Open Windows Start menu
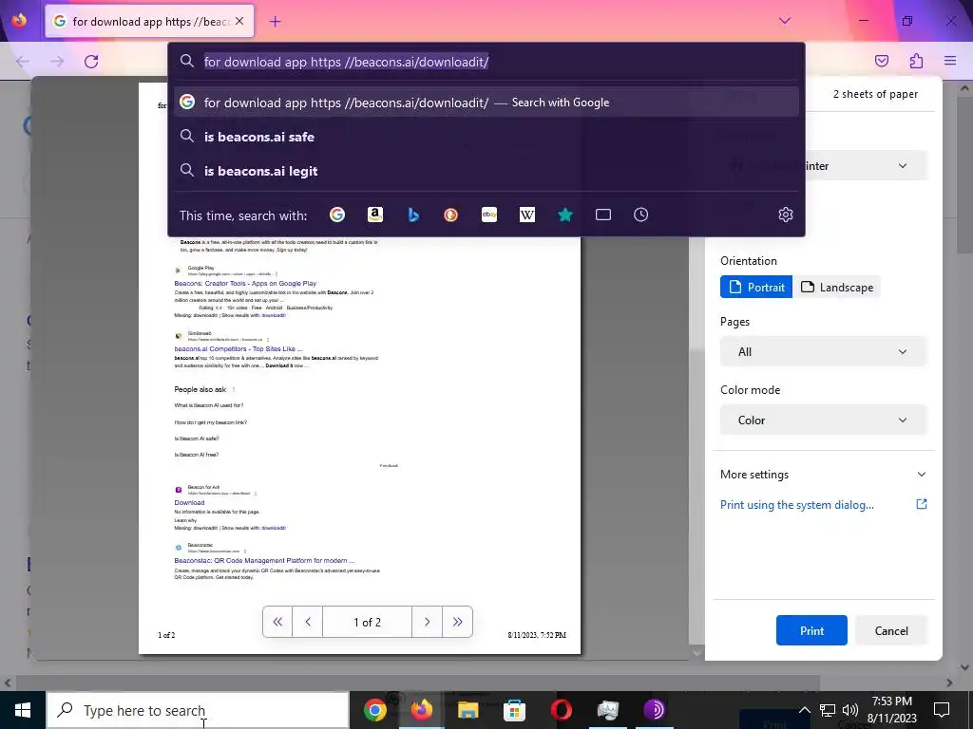This screenshot has height=729, width=973. point(23,710)
